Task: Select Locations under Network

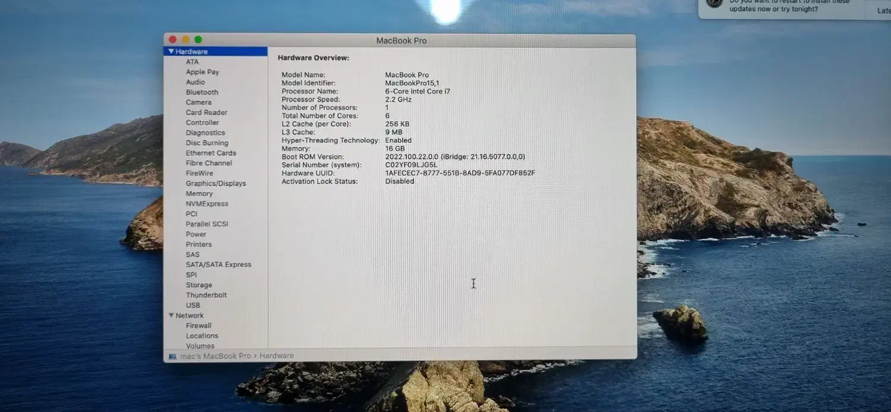Action: [x=202, y=336]
